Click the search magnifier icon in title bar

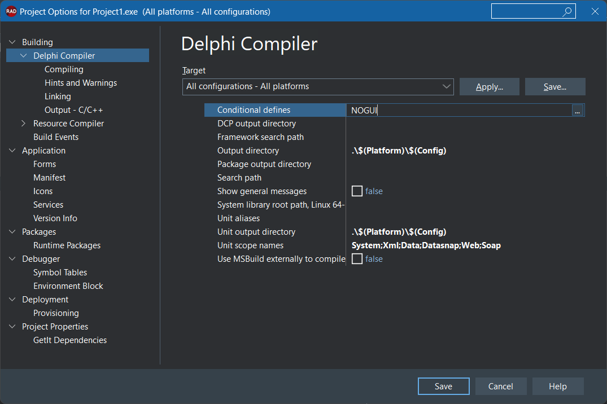click(x=567, y=12)
